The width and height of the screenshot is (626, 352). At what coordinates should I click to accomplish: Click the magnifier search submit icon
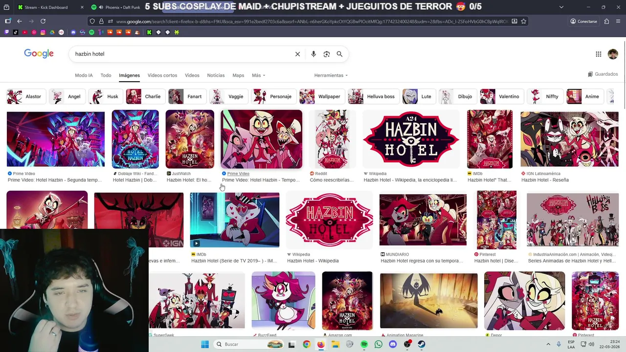[339, 54]
